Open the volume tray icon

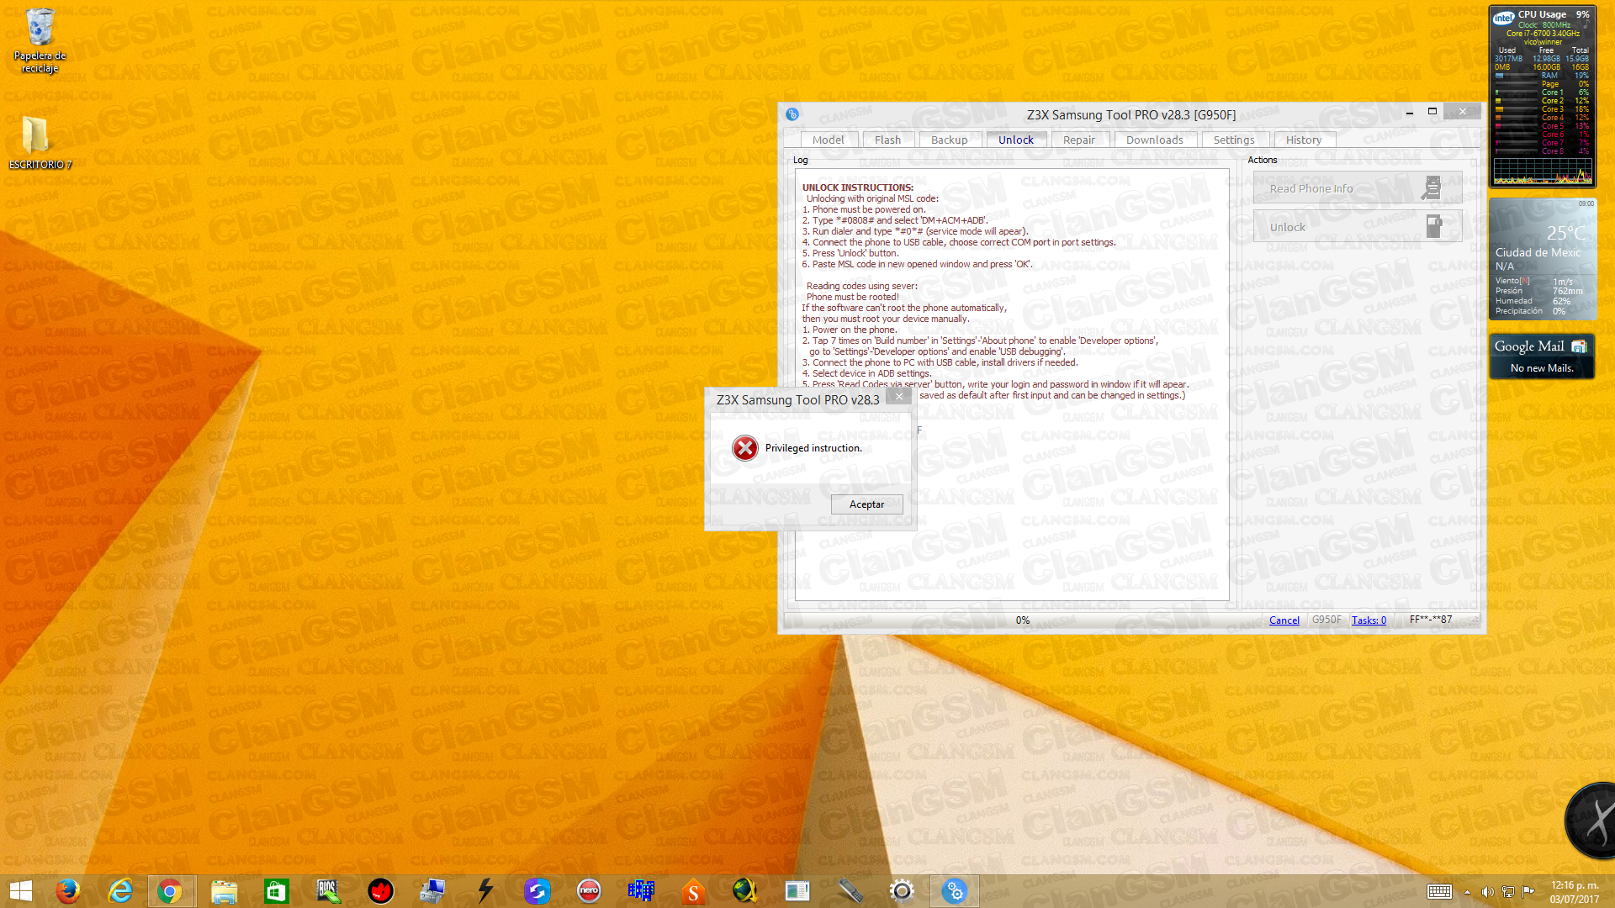(1487, 892)
